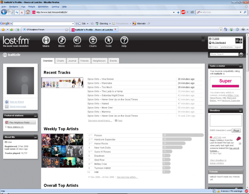Collapse the Shoutbox panel
249x194 pixels.
(x=241, y=110)
